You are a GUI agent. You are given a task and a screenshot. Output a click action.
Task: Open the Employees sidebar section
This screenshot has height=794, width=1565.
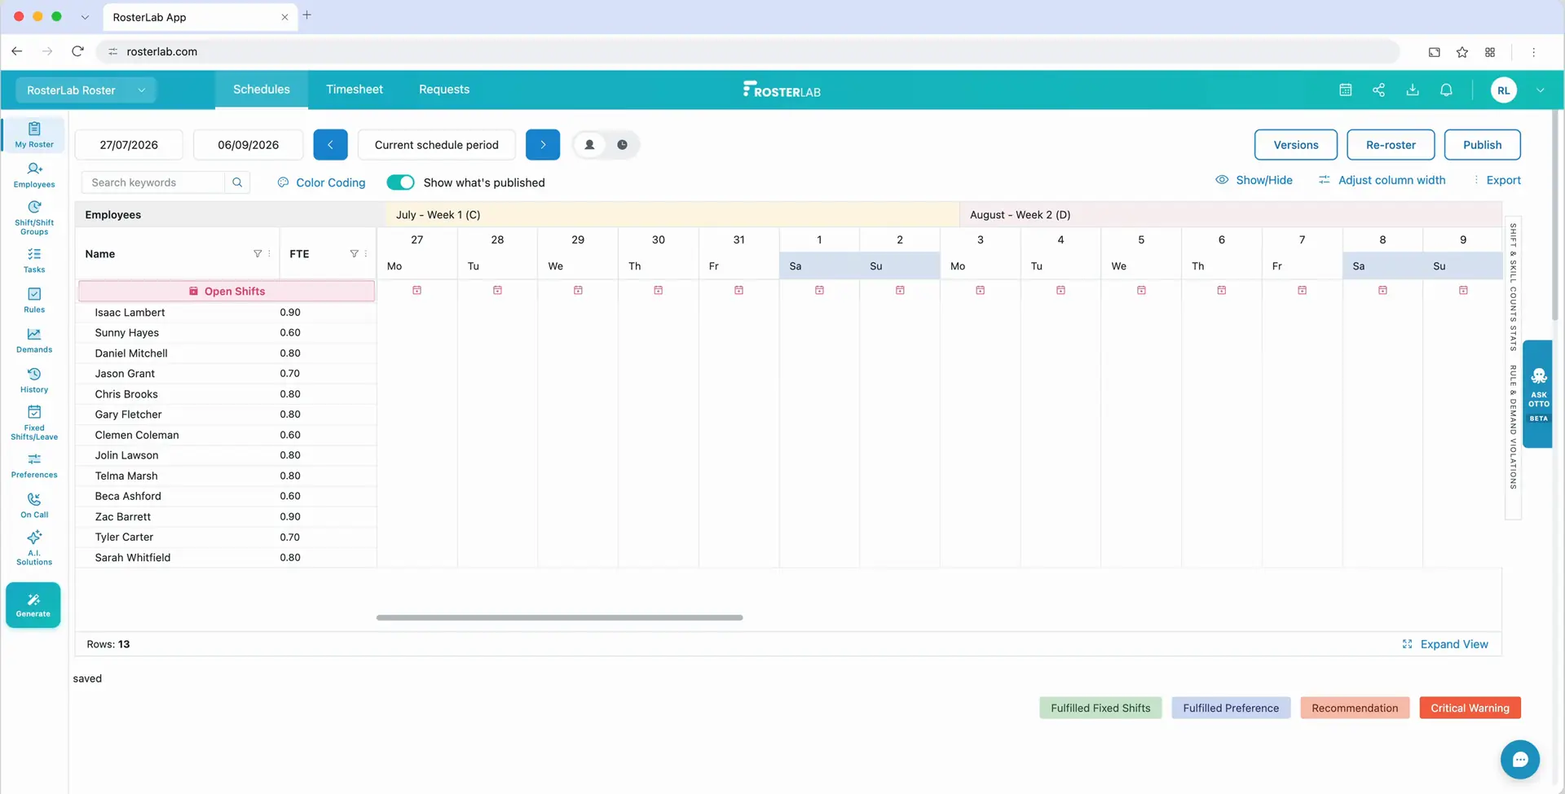click(34, 175)
